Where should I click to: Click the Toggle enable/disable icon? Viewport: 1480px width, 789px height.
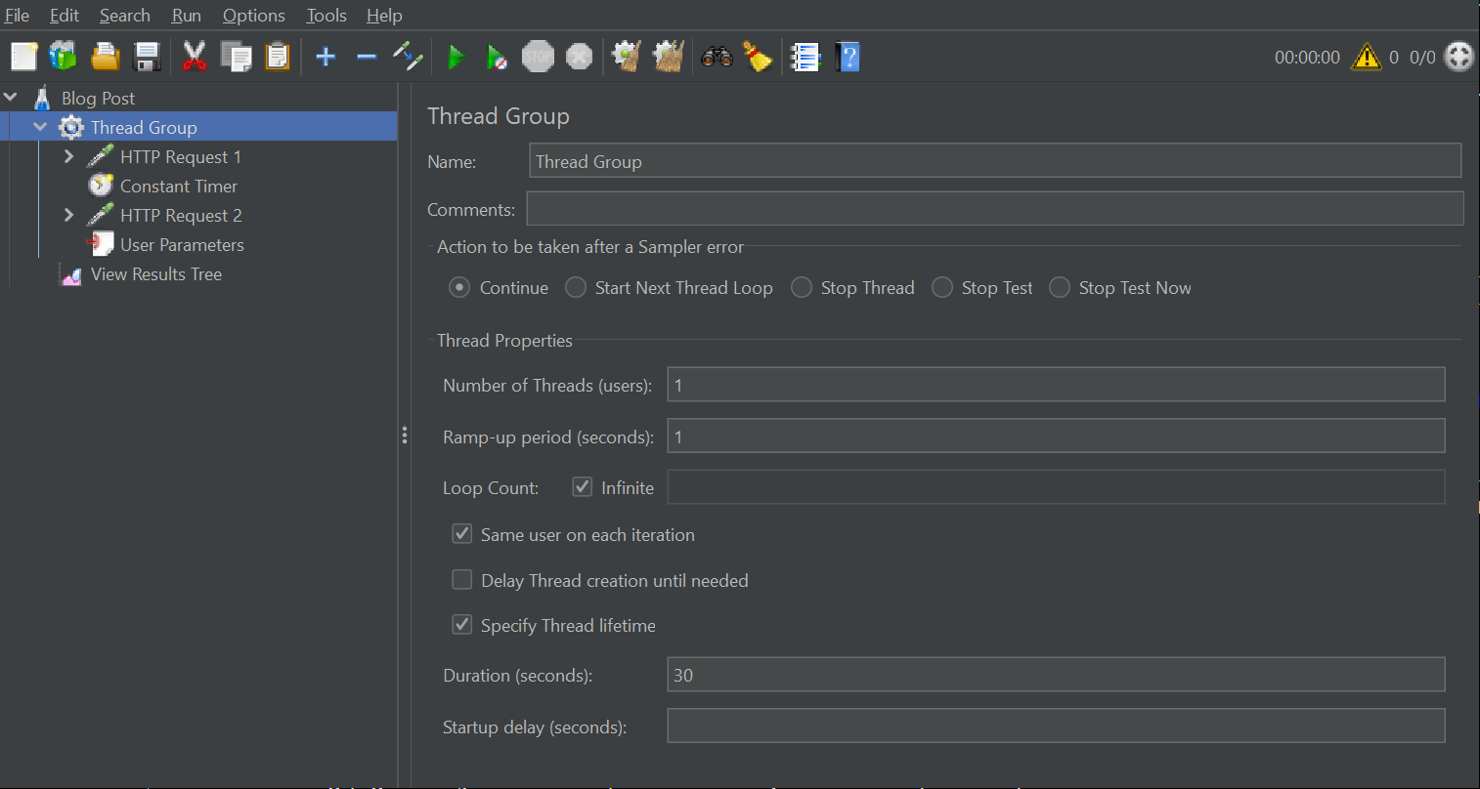[408, 57]
